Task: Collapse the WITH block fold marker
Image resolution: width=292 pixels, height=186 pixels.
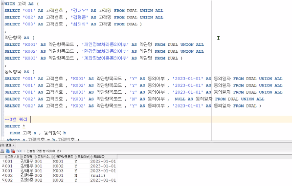Action: [2, 4]
